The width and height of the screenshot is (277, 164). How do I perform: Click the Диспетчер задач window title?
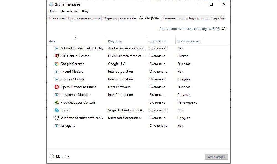point(67,4)
